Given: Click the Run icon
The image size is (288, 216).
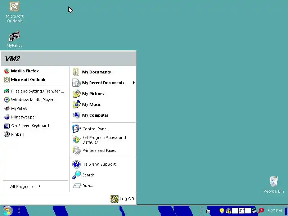Looking at the screenshot, I should 76,186.
